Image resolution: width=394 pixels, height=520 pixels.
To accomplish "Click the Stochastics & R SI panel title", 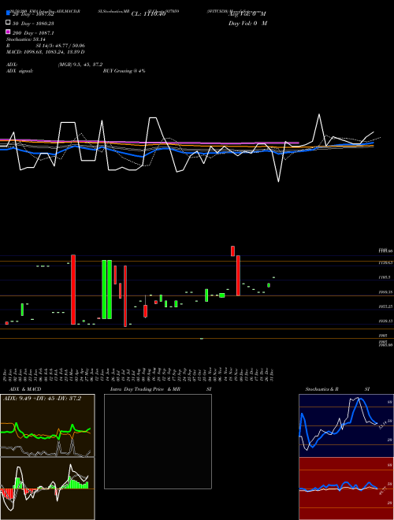I will tap(337, 389).
